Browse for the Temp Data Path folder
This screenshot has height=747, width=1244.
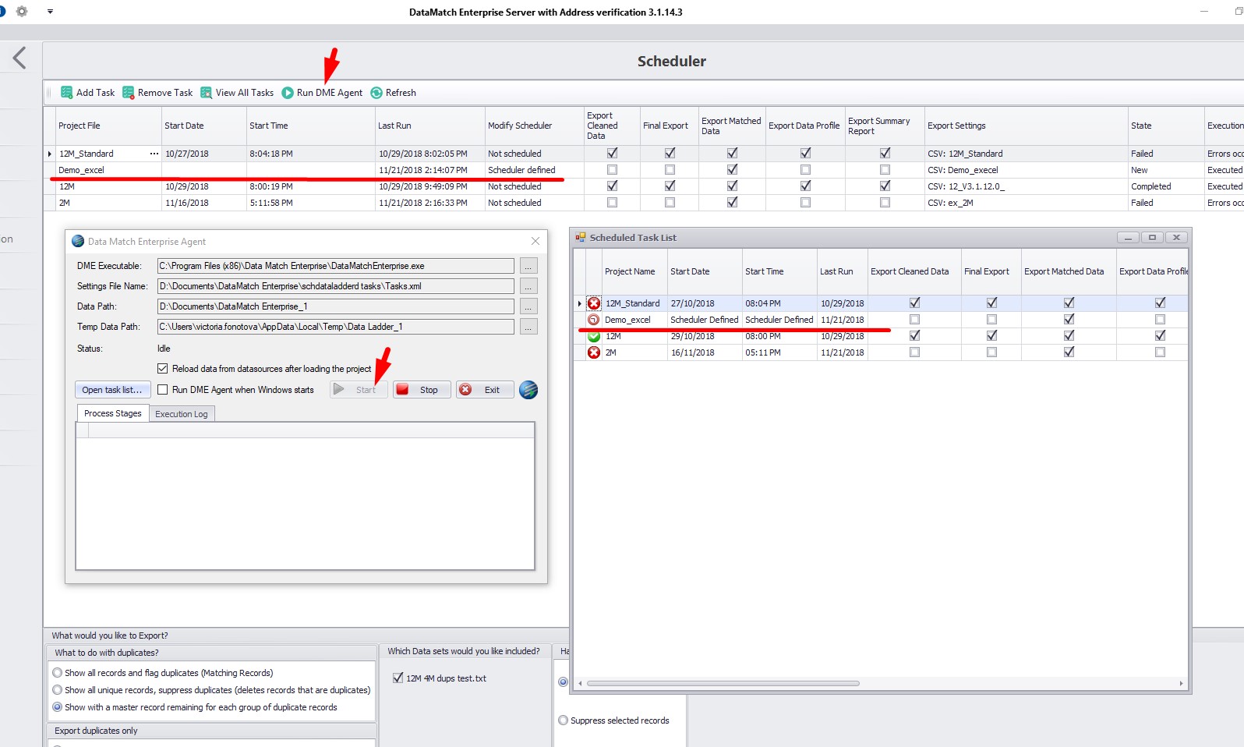(528, 327)
